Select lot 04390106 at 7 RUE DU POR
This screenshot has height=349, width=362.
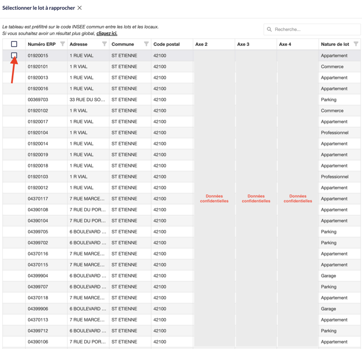pyautogui.click(x=38, y=341)
